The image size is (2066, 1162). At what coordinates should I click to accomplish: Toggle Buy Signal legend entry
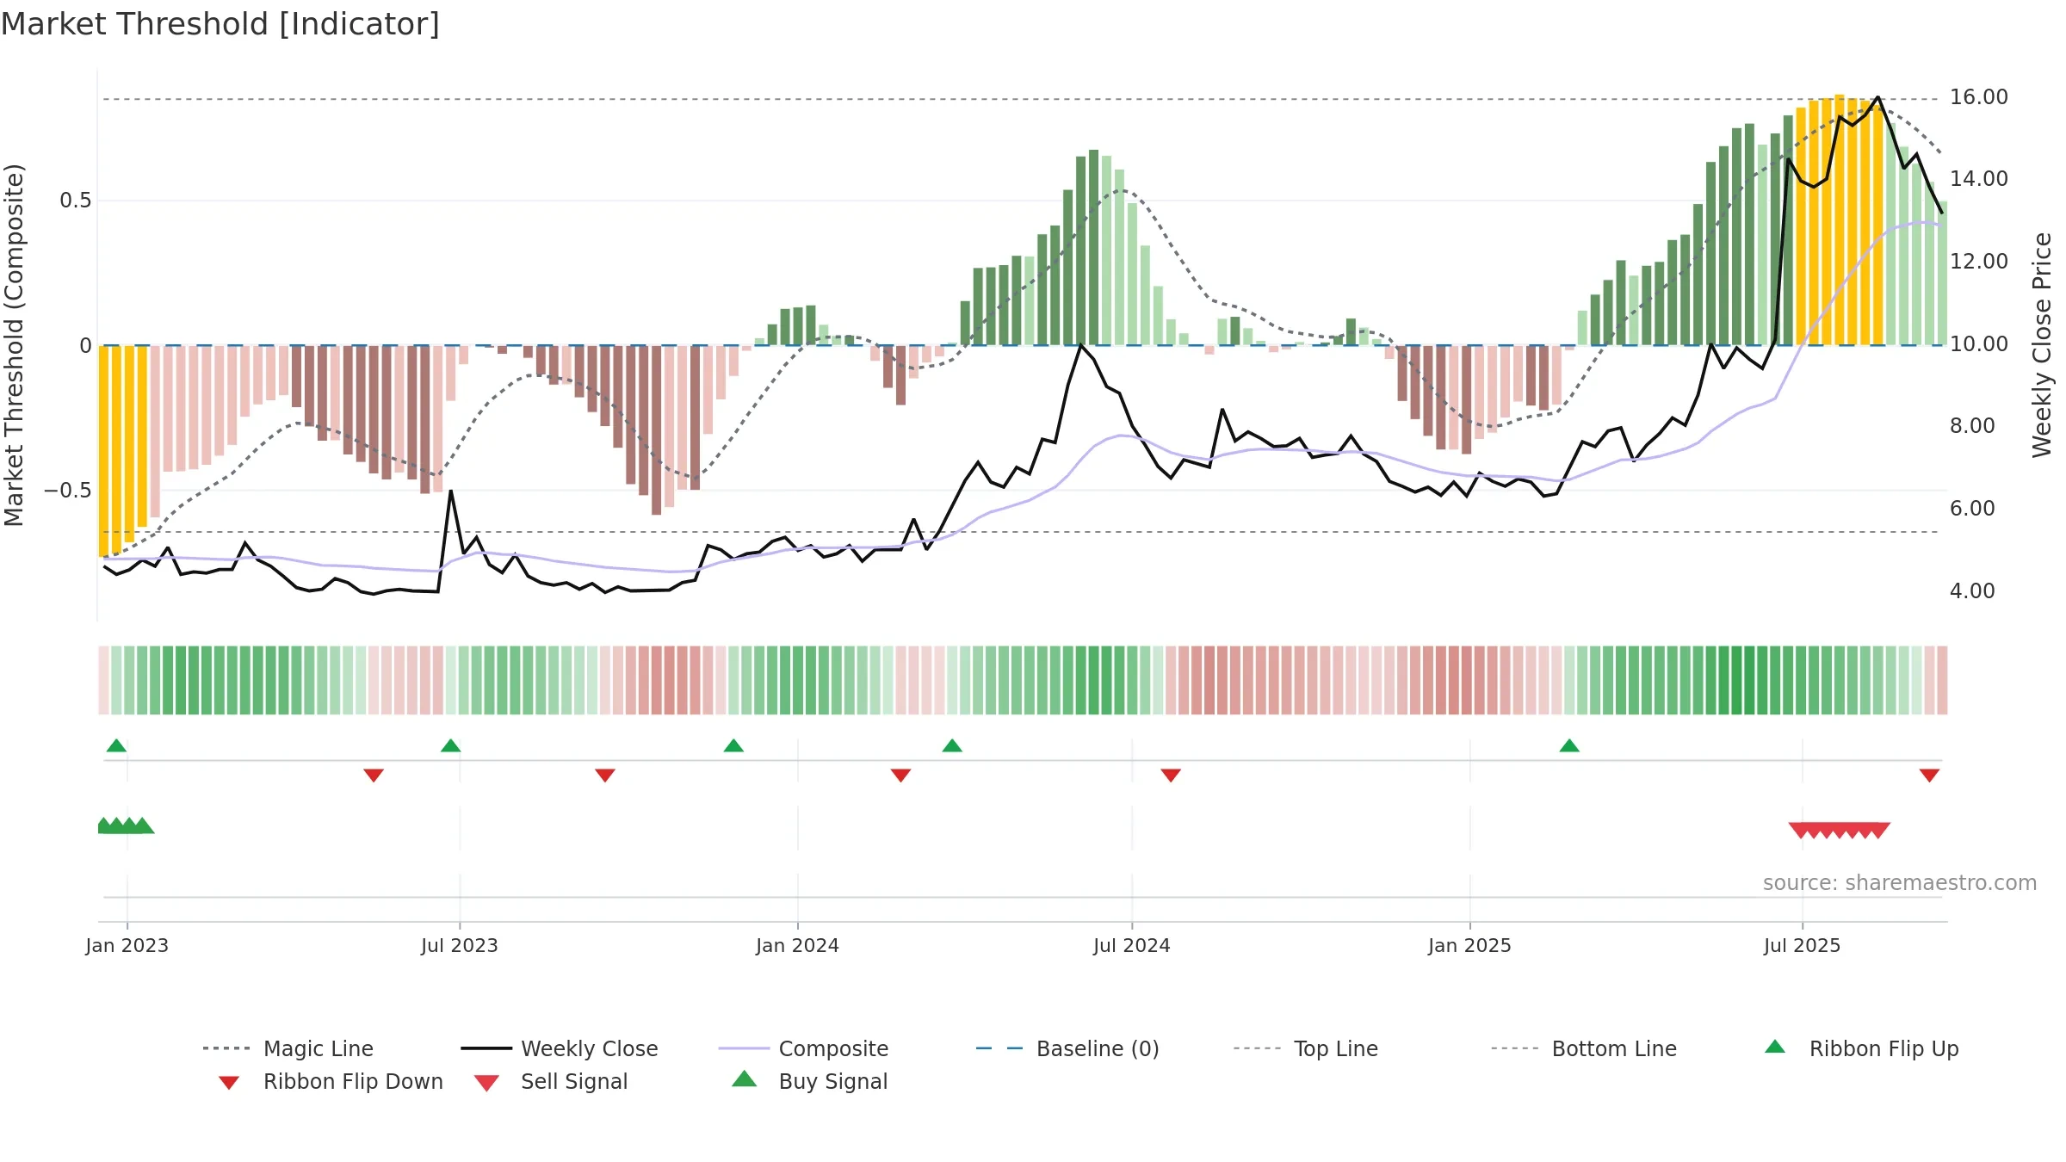(x=809, y=1081)
